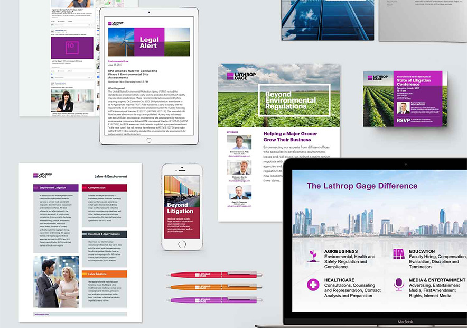Screen dimensions: 467x328
Task: Click the two-colleagues photo on the Labor sheet
Action: tap(56, 281)
